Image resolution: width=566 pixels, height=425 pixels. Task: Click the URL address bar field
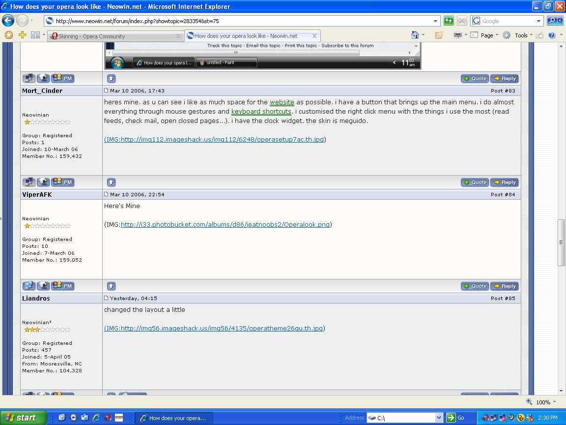tap(243, 21)
